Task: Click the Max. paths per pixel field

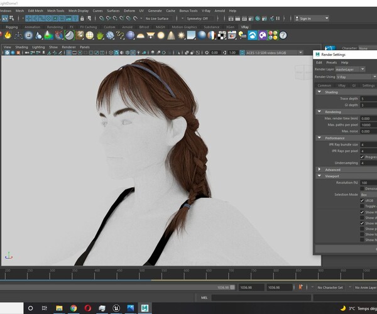Action: [x=369, y=125]
